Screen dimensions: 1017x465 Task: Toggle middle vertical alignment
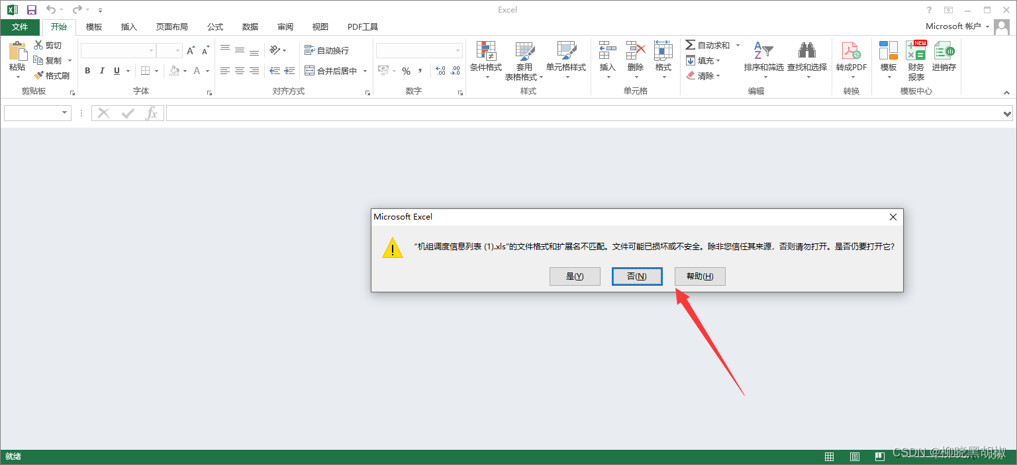[240, 50]
